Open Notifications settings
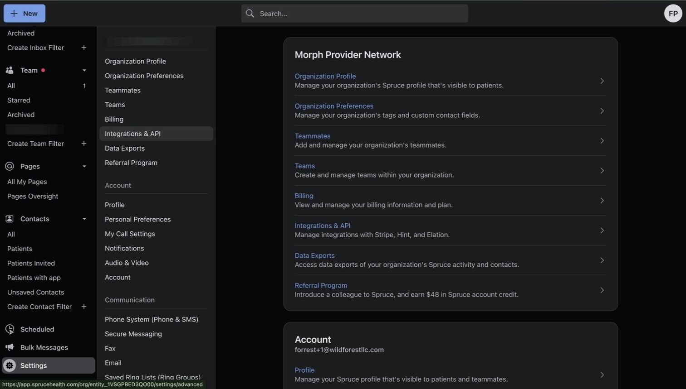The width and height of the screenshot is (686, 389). (124, 248)
